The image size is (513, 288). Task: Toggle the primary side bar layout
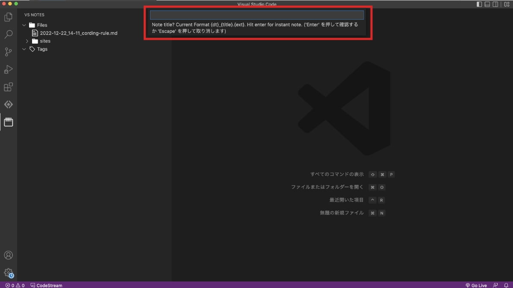pyautogui.click(x=479, y=4)
